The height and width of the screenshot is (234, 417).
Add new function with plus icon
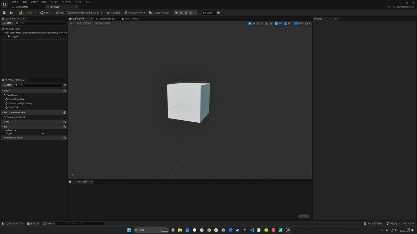65,113
